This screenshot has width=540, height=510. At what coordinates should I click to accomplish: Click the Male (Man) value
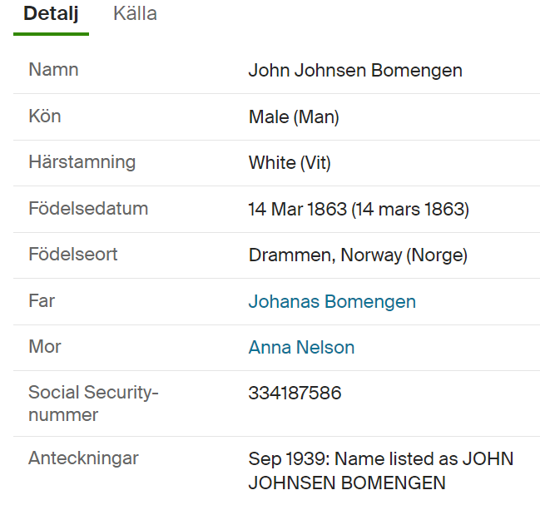(294, 117)
